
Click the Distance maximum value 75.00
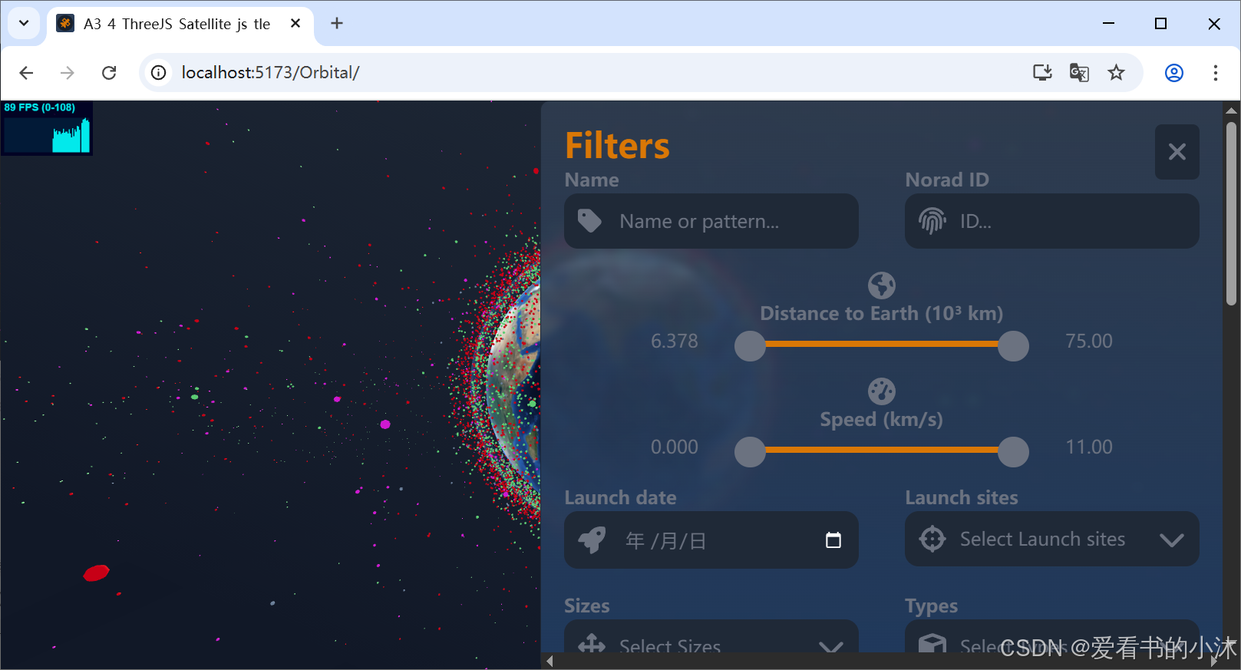(x=1088, y=341)
